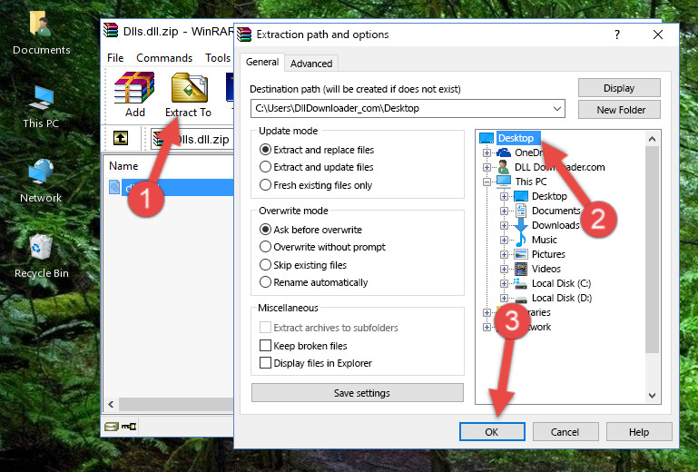Collapse the This PC tree node
This screenshot has width=698, height=472.
(487, 182)
